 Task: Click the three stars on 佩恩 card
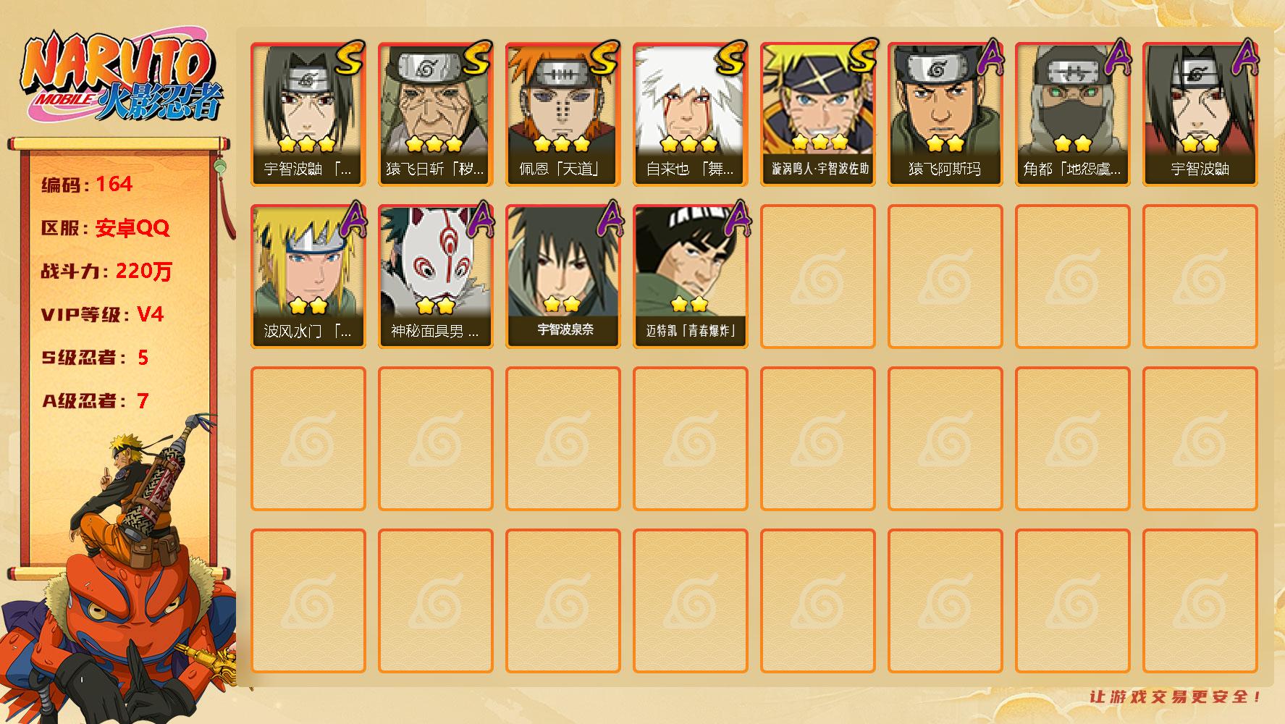coord(561,143)
